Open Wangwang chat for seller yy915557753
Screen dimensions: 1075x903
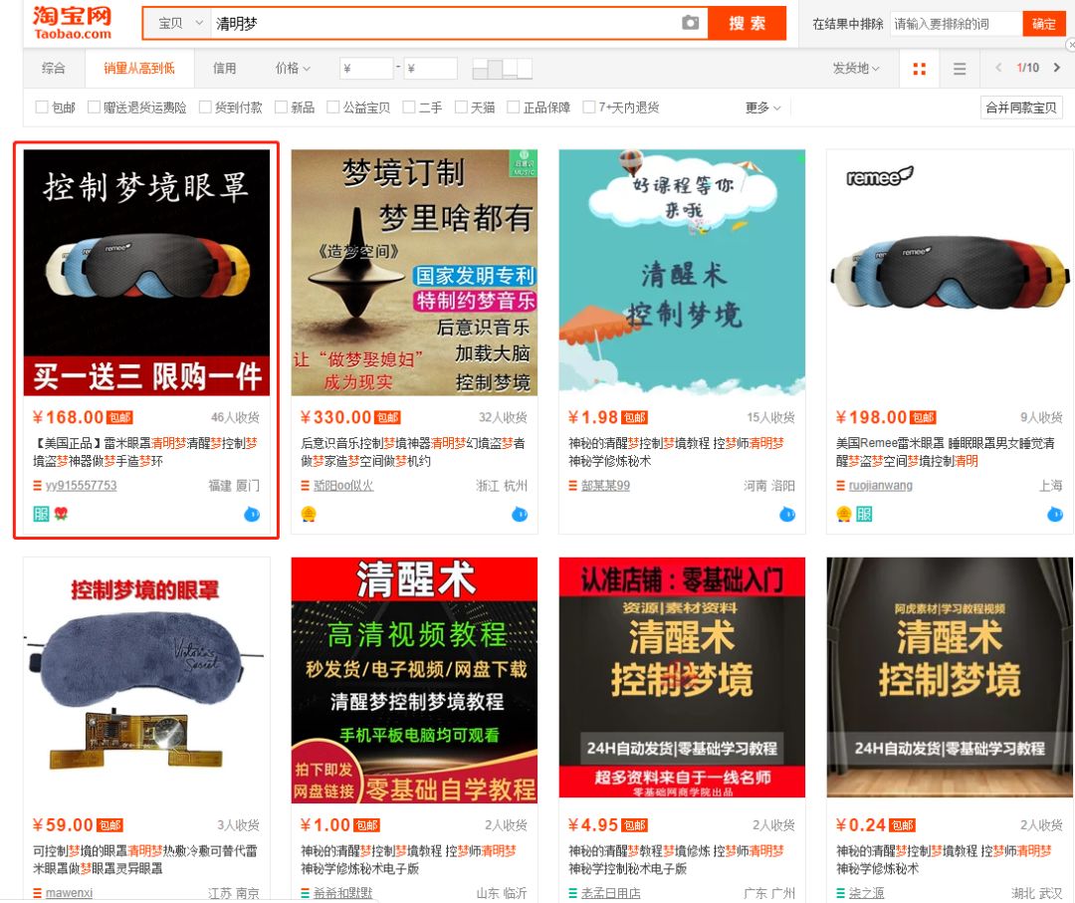pyautogui.click(x=252, y=514)
